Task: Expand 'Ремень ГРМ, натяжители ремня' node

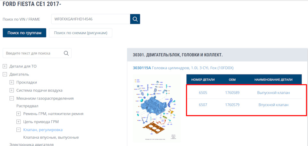Action: tap(19, 114)
